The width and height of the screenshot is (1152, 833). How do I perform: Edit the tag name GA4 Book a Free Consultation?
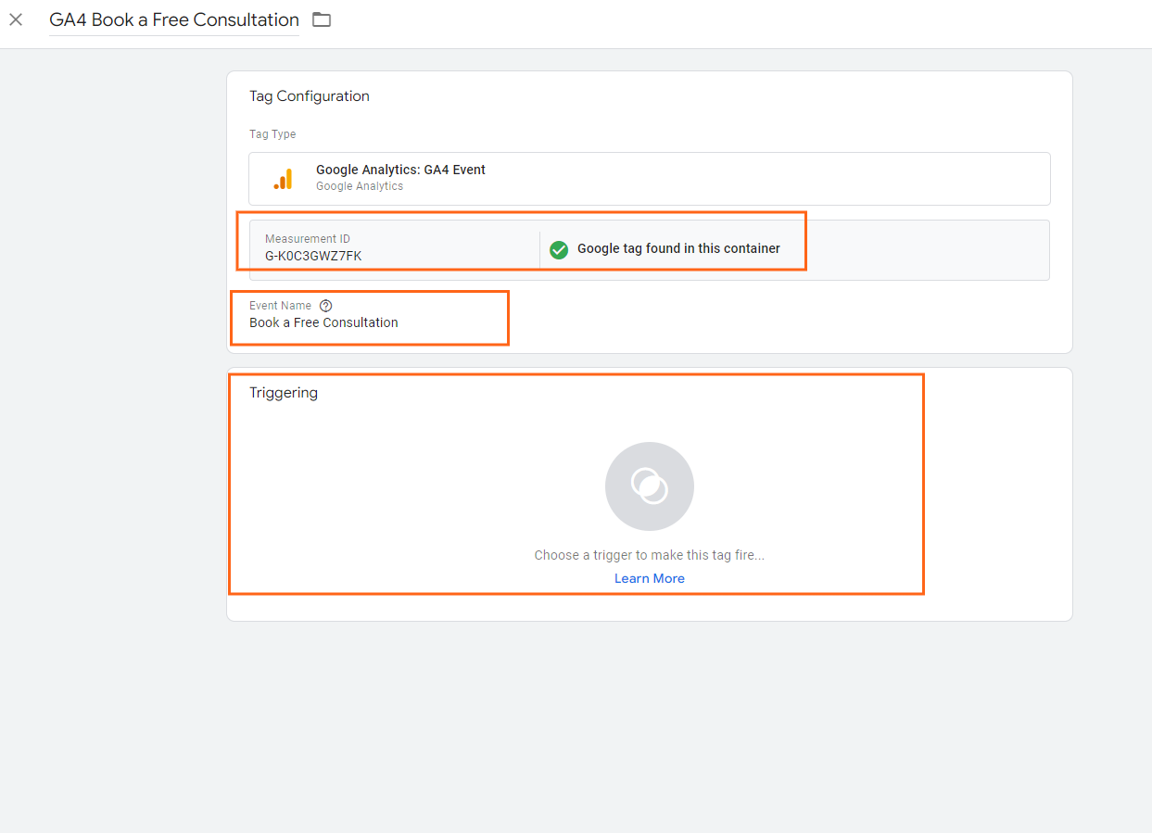pos(174,19)
